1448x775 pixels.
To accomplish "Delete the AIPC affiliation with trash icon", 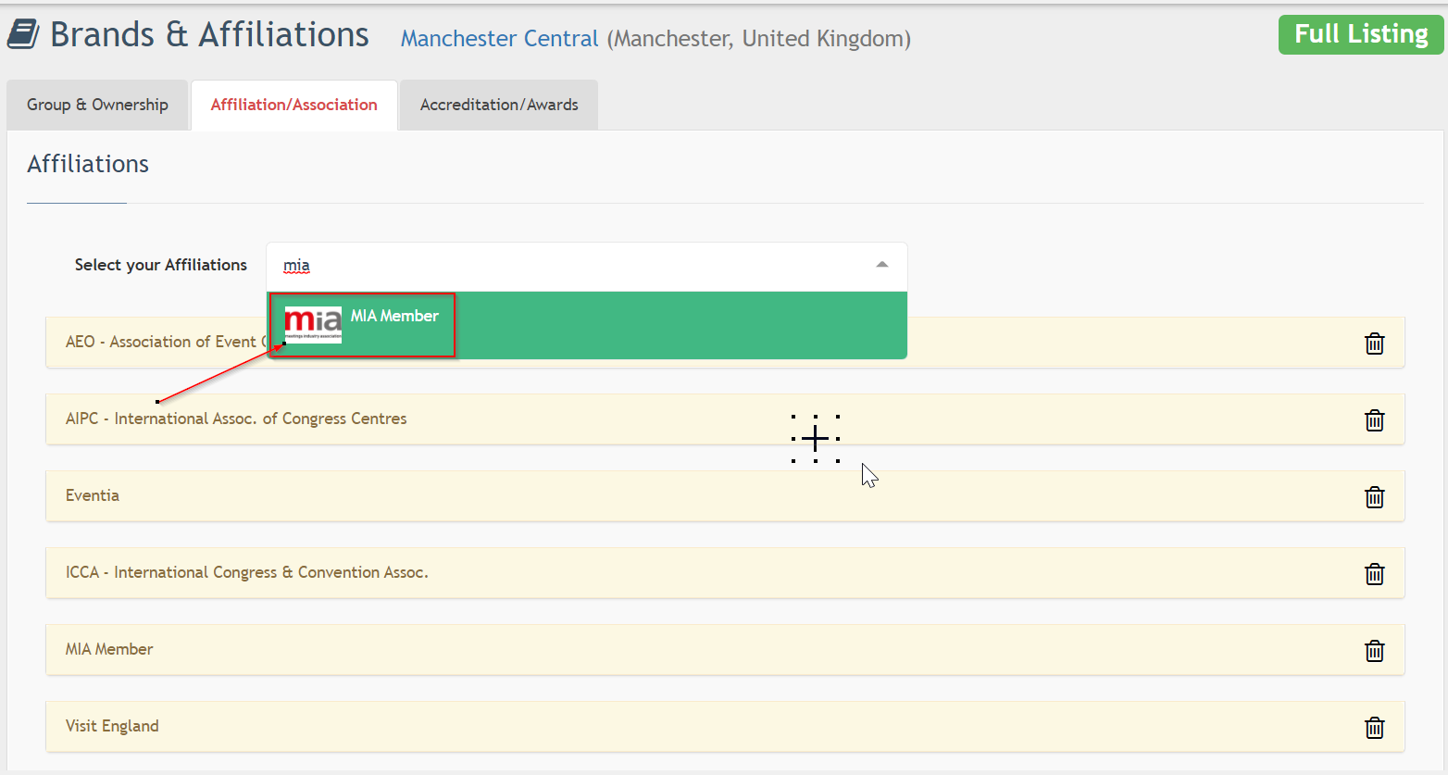I will 1374,420.
